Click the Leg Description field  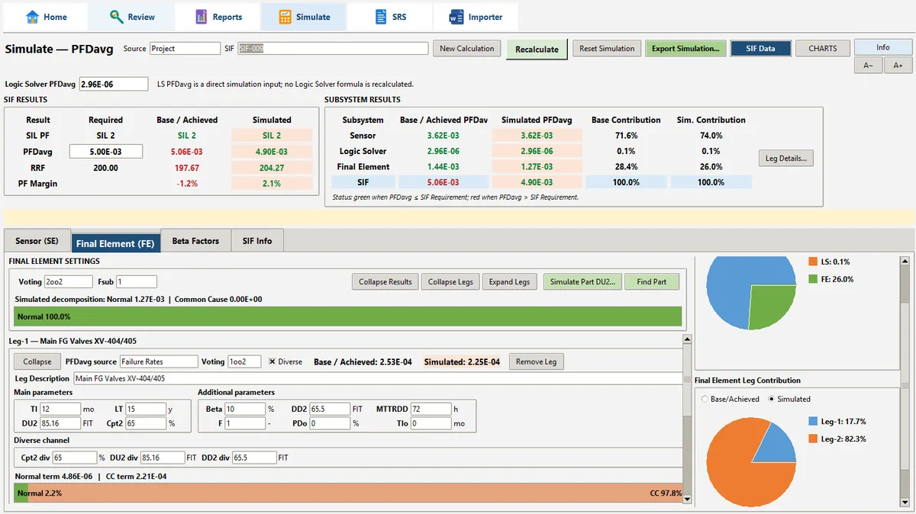(x=376, y=378)
